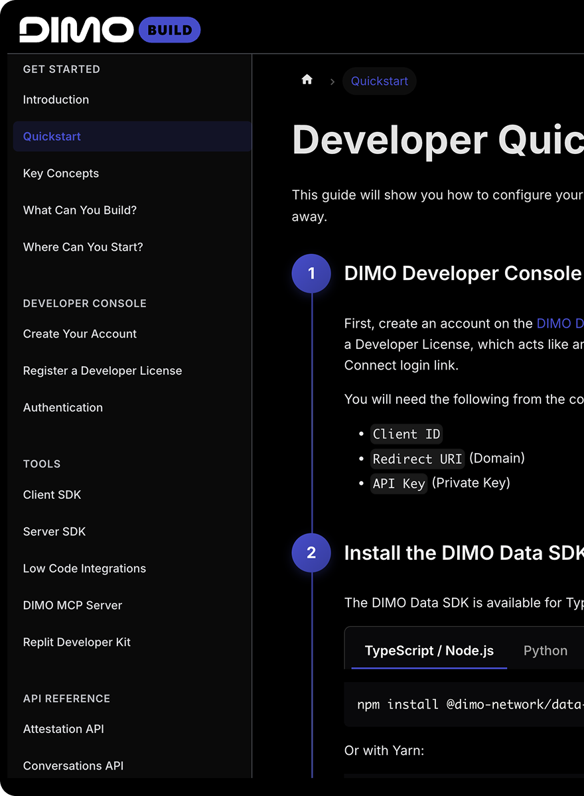
Task: Click the BUILD badge next to logo
Action: [170, 30]
